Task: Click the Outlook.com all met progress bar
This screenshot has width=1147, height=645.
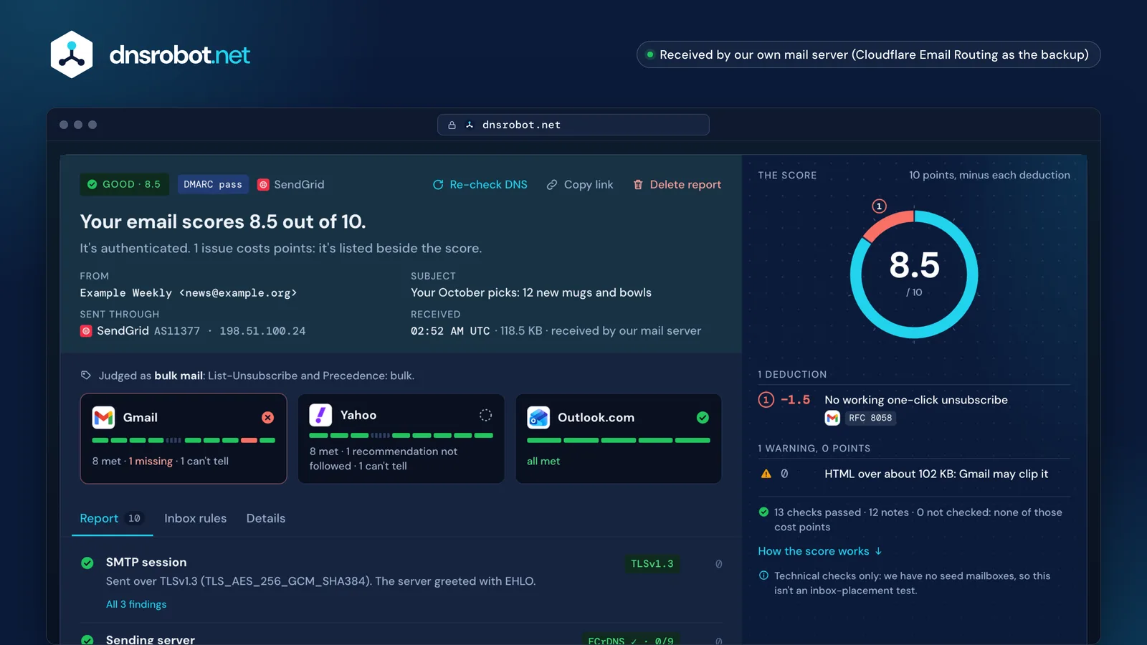Action: point(619,440)
